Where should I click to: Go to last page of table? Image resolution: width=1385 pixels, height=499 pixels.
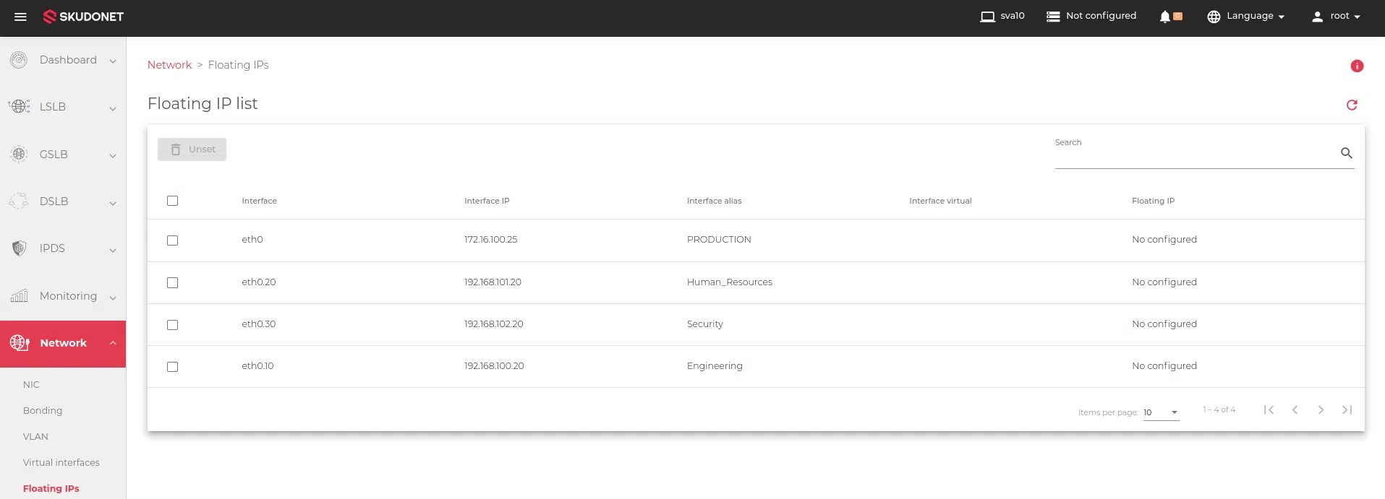coord(1347,410)
